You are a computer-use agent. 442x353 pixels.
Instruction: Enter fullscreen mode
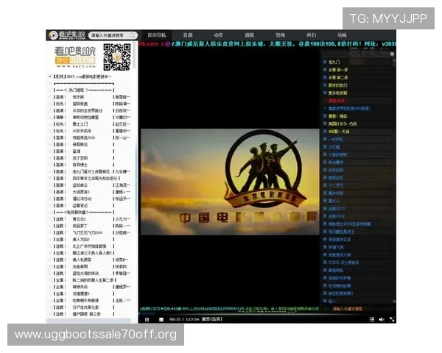coord(392,319)
